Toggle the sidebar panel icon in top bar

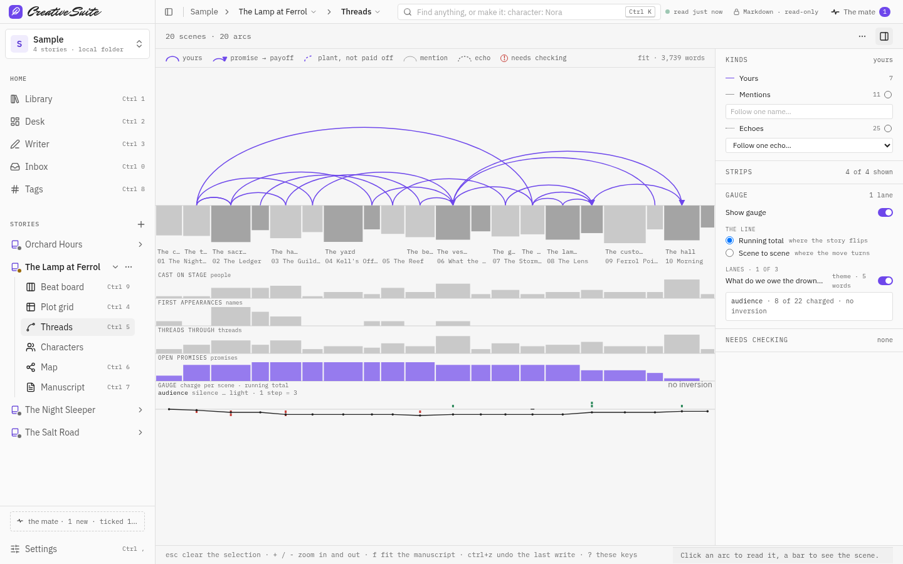coord(169,12)
